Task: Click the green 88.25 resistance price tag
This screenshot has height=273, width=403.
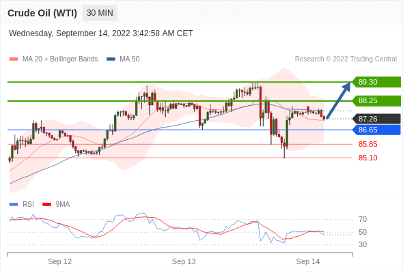Action: click(x=376, y=101)
